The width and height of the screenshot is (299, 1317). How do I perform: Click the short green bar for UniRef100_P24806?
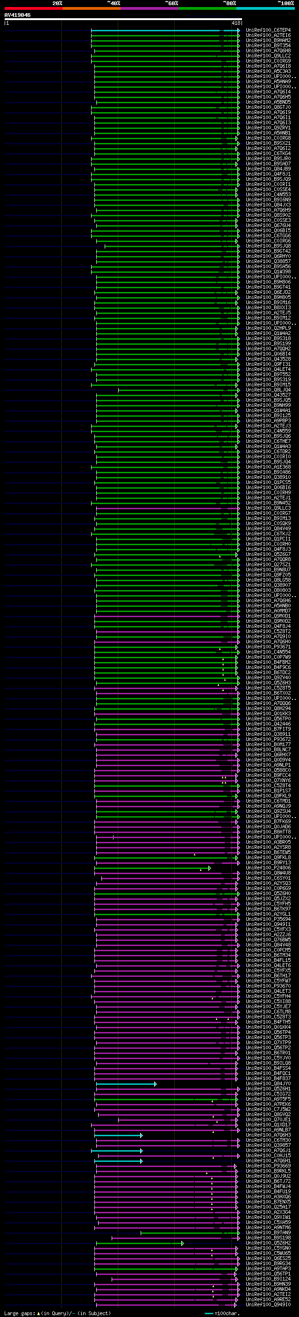click(x=153, y=868)
